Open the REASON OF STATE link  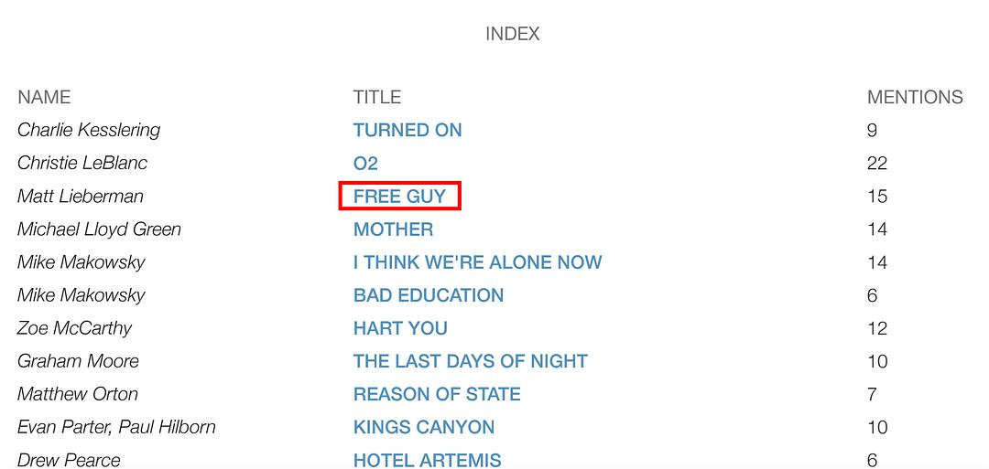[437, 394]
